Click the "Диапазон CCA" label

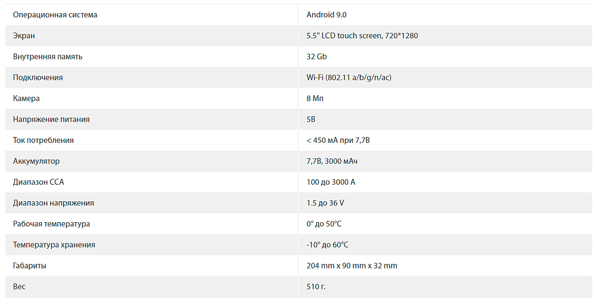(38, 182)
